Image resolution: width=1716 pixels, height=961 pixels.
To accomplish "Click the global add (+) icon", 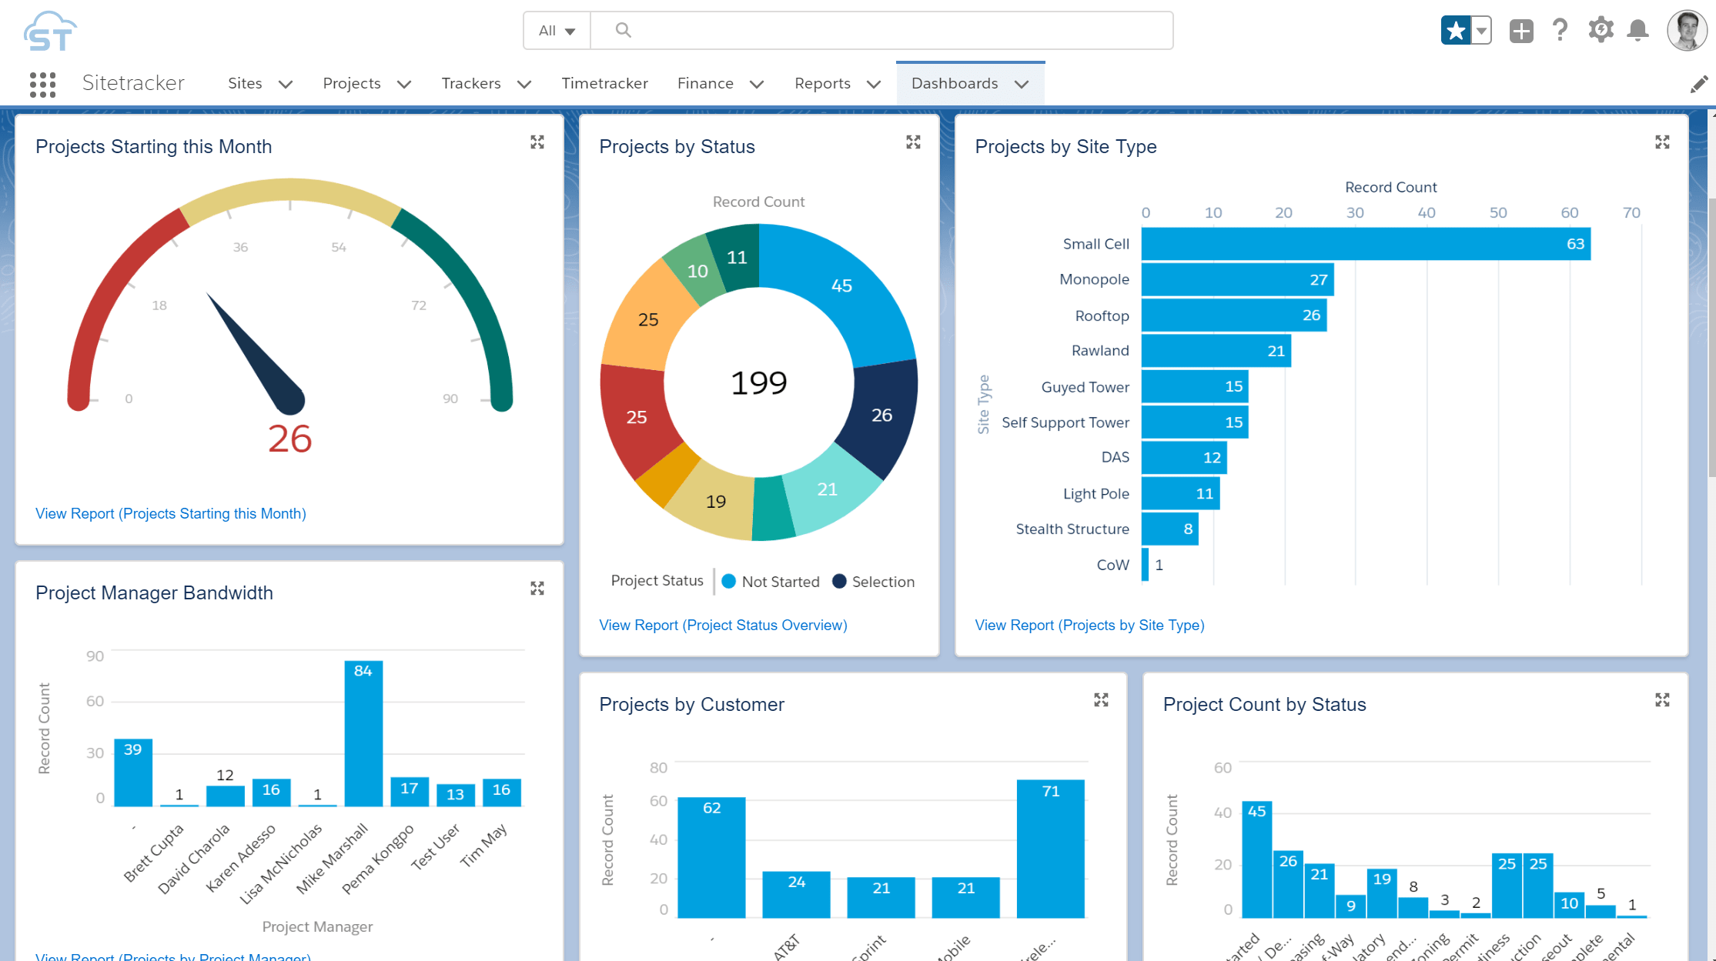I will pyautogui.click(x=1520, y=30).
